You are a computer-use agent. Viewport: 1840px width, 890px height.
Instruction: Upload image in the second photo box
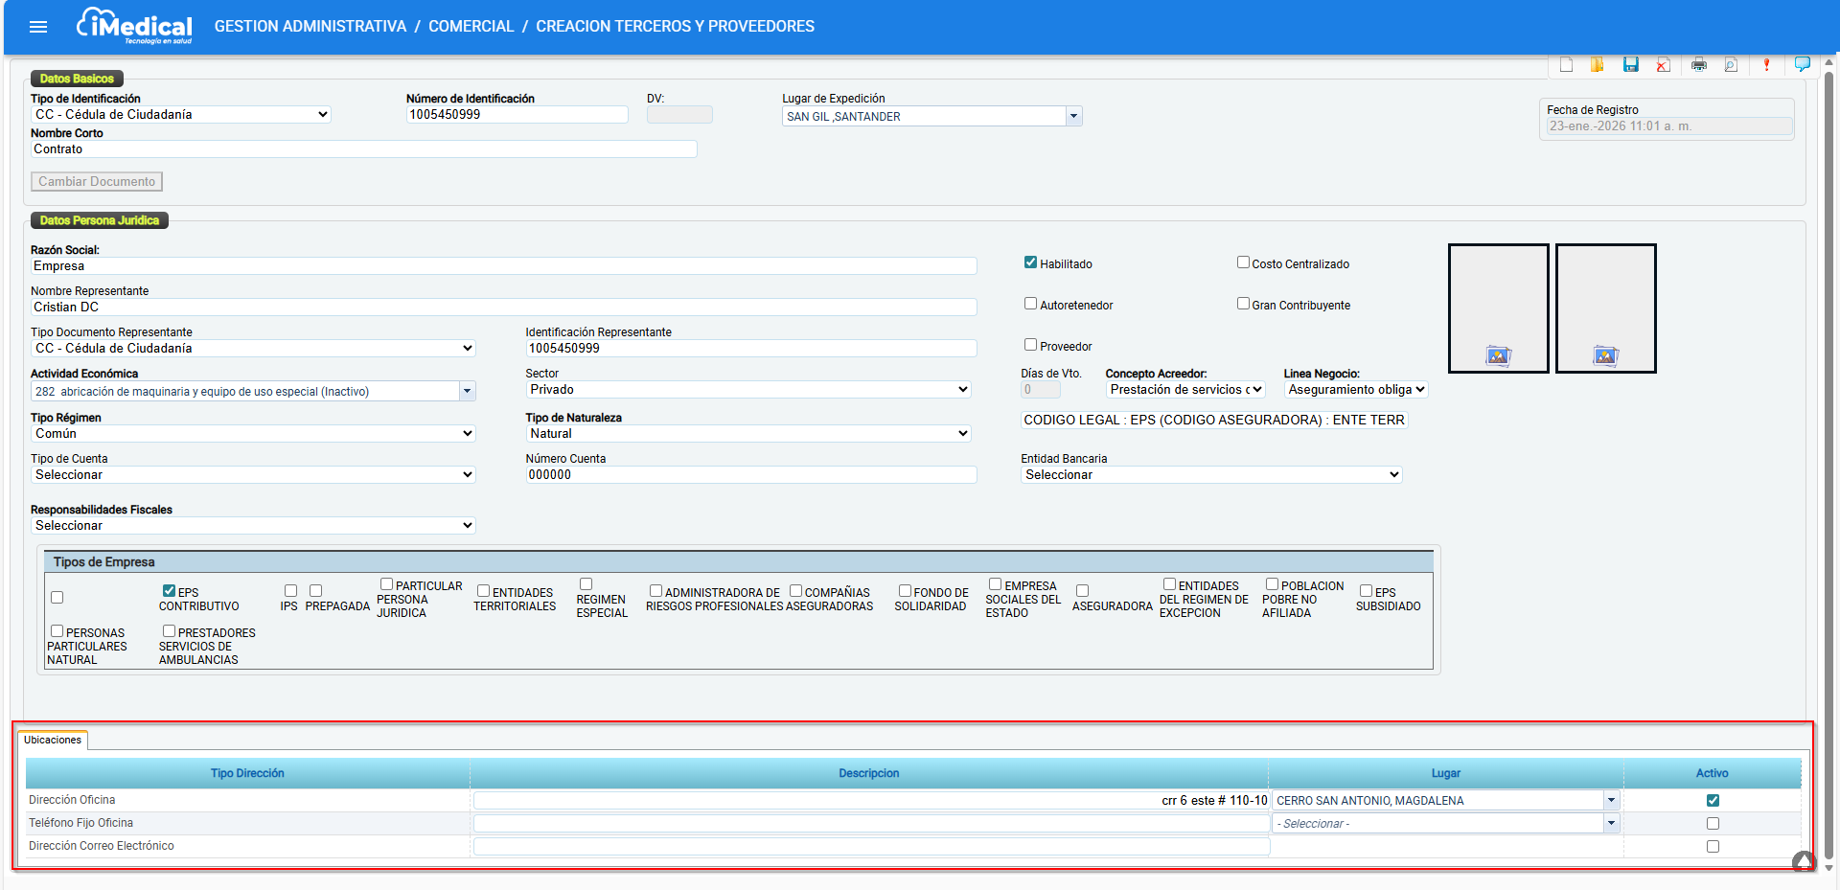click(1605, 356)
